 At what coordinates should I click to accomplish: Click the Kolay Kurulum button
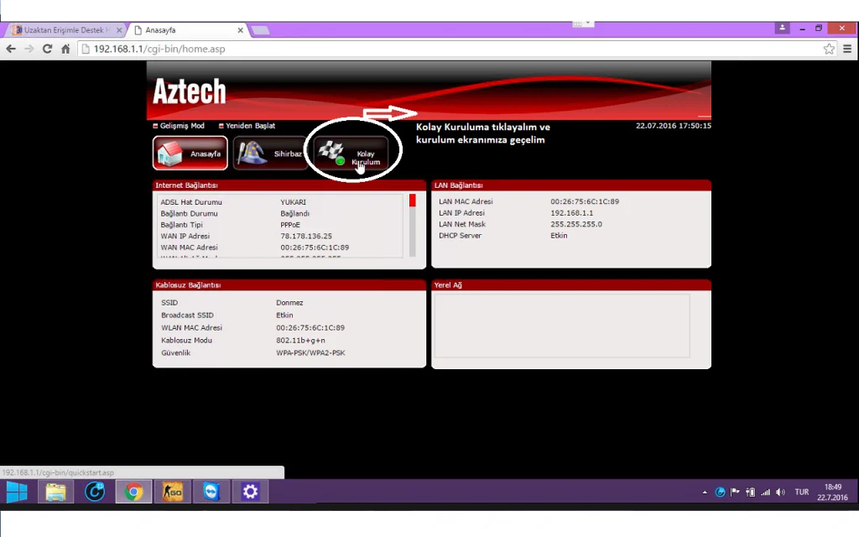tap(351, 154)
